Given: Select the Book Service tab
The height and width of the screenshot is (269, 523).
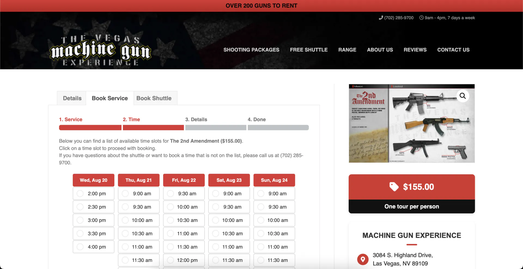Looking at the screenshot, I should pyautogui.click(x=110, y=98).
